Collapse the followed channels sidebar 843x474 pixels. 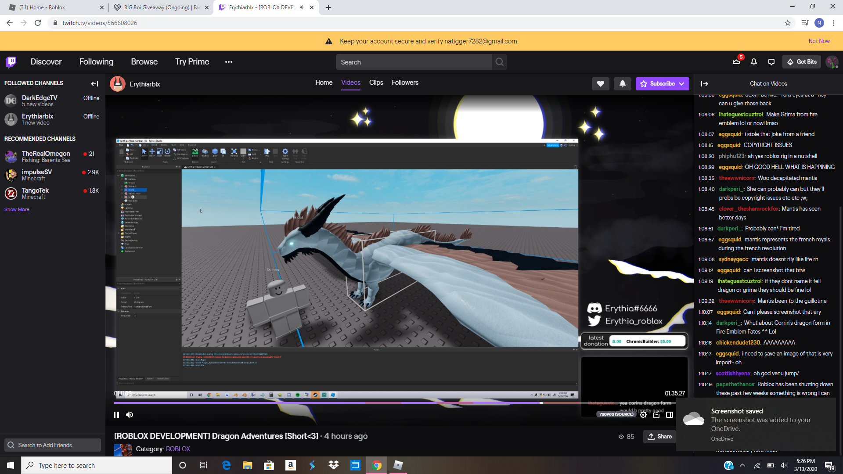click(x=94, y=83)
